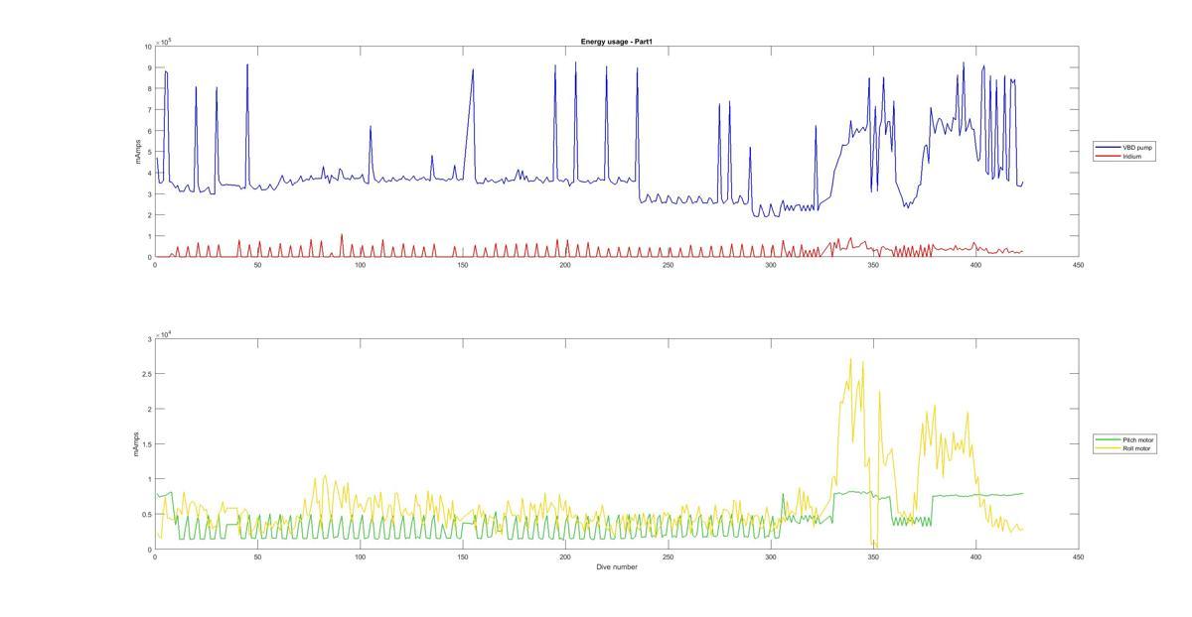Click the red line sample beside Iridium
This screenshot has width=1192, height=617.
click(1109, 156)
